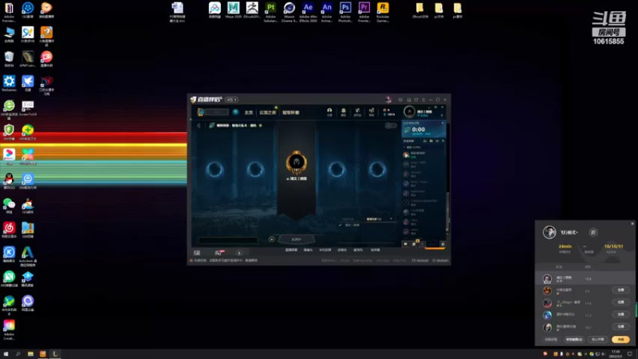Viewport: 638px width, 359px height.
Task: Click the last empty lobby player slot
Action: [x=377, y=169]
